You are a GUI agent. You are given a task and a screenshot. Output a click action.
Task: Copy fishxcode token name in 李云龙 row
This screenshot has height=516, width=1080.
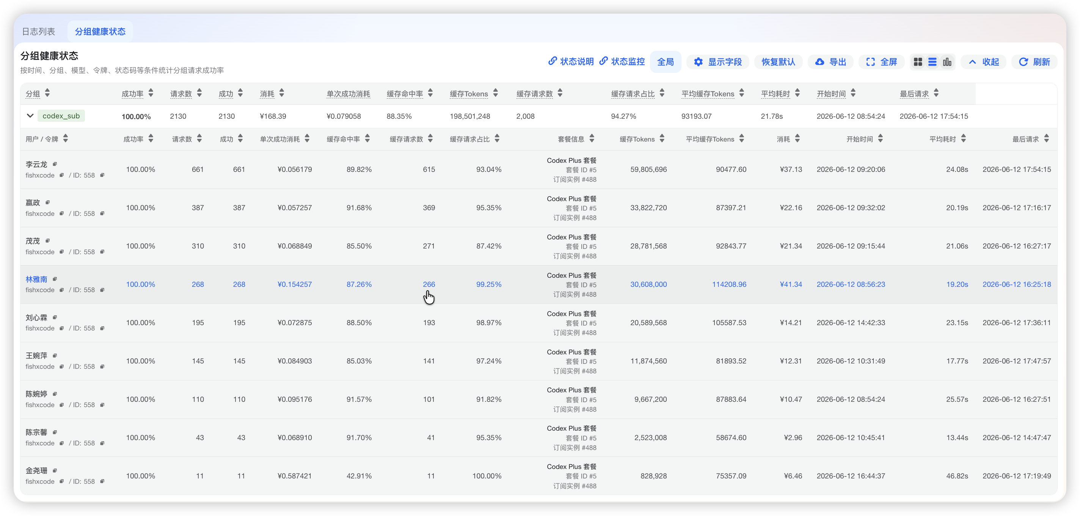click(x=62, y=175)
